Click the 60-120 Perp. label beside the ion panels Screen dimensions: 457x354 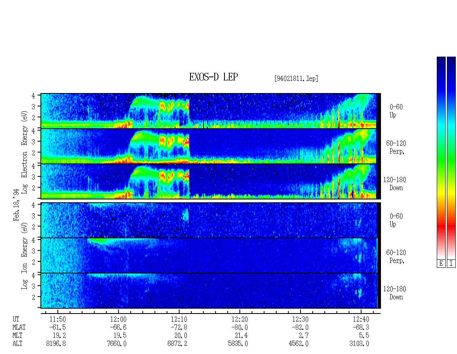pyautogui.click(x=396, y=256)
